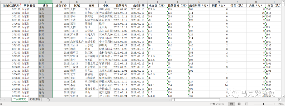285x106 pixels.
Task: Select the 浏览 value 7882
Action: (273, 85)
